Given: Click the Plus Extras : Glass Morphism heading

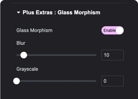Looking at the screenshot, I should tap(61, 12).
